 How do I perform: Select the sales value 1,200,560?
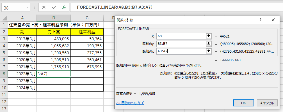coord(54,53)
